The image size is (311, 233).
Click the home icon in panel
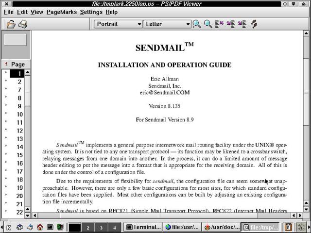(40, 227)
